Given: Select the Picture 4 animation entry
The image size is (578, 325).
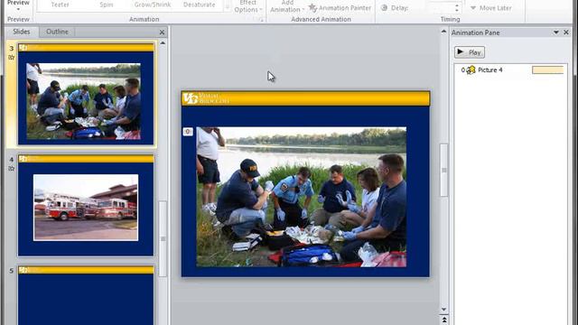Looking at the screenshot, I should [x=510, y=70].
